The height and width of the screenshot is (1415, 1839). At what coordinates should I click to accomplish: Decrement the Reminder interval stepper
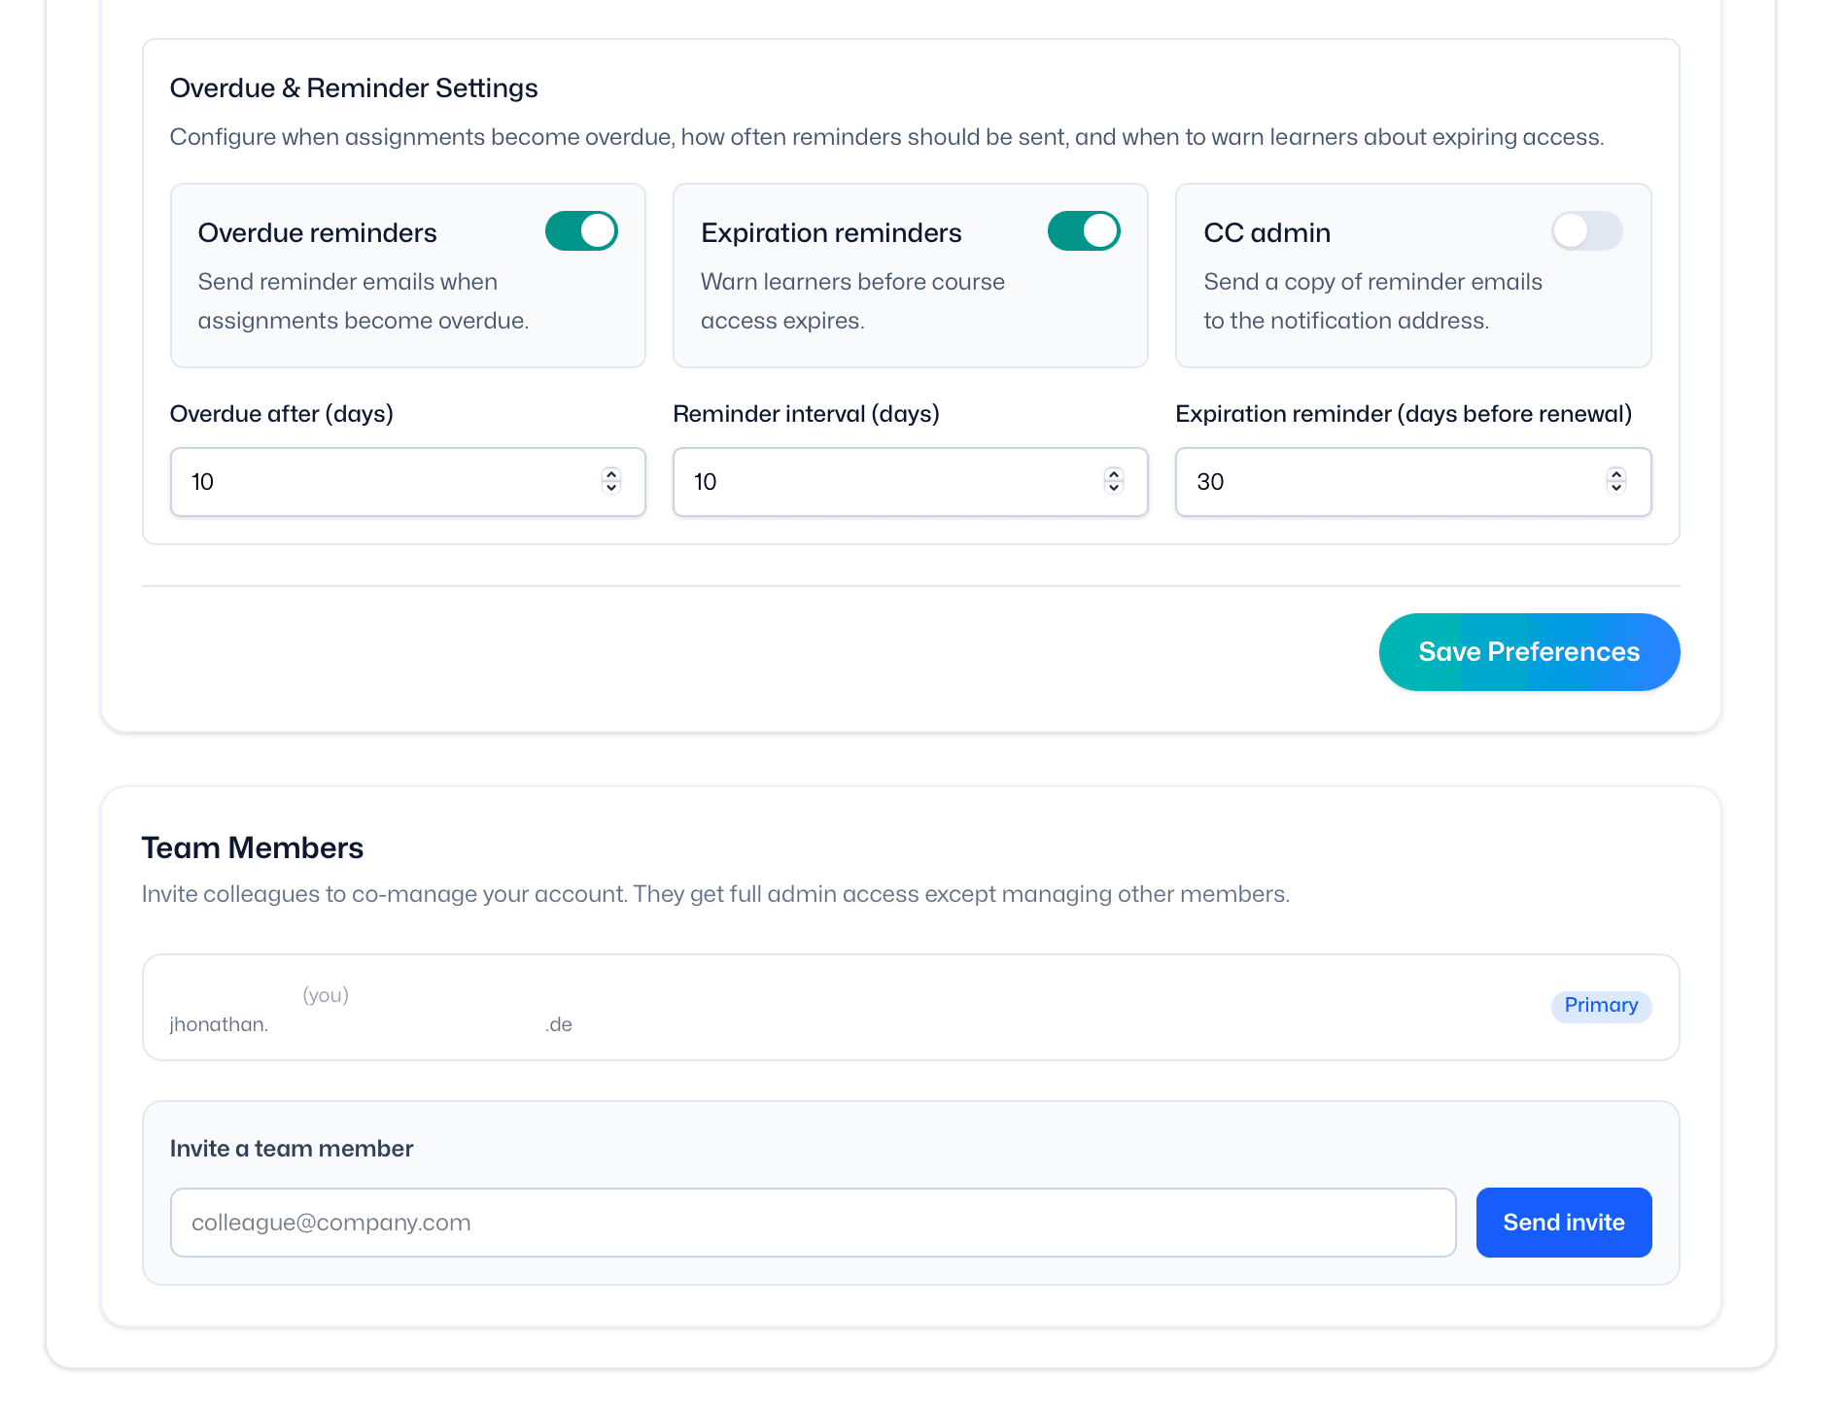[1114, 488]
